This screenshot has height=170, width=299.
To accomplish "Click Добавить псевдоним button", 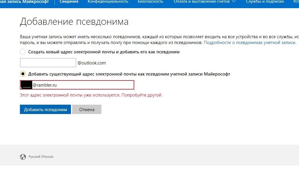I will tap(45, 109).
